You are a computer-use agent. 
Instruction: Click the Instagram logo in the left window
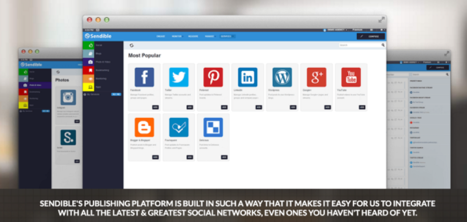click(x=68, y=97)
